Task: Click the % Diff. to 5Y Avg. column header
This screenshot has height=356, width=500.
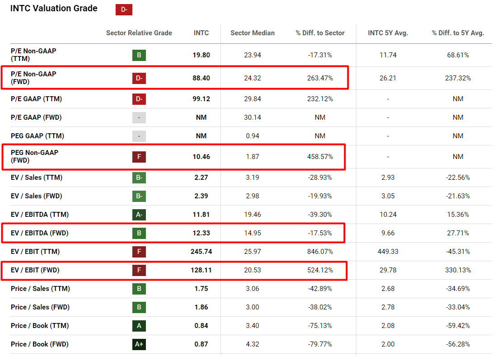Action: (458, 33)
